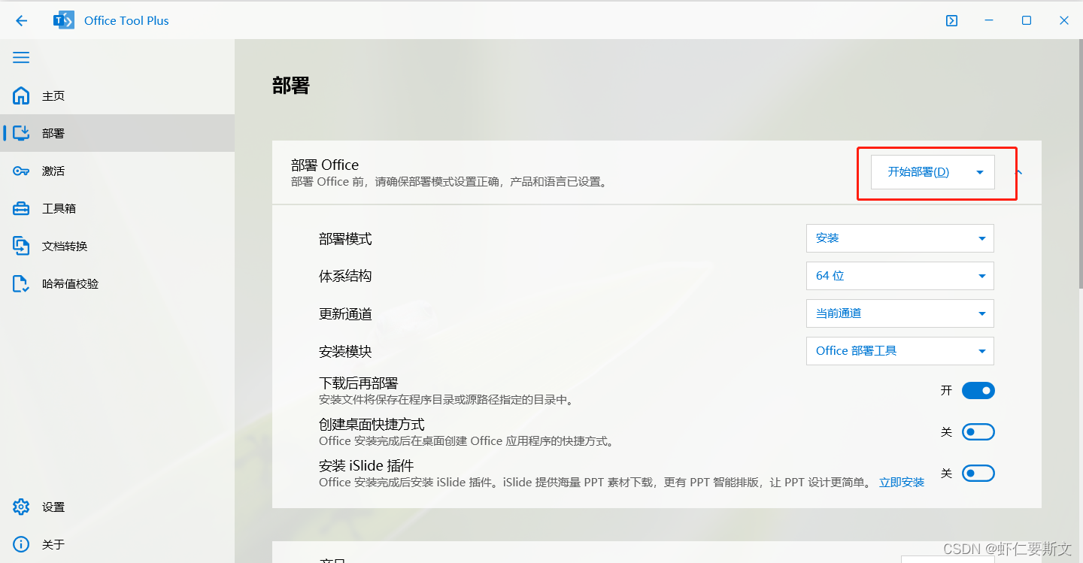The image size is (1083, 563).
Task: Click the toolbox briefcase icon
Action: click(21, 208)
